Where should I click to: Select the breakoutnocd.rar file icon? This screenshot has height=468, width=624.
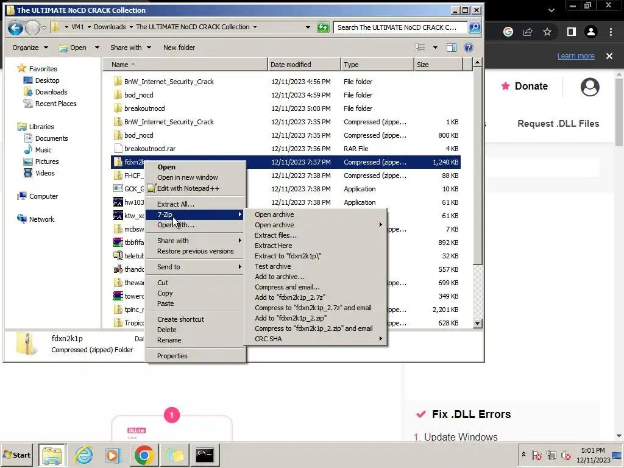[x=118, y=149]
